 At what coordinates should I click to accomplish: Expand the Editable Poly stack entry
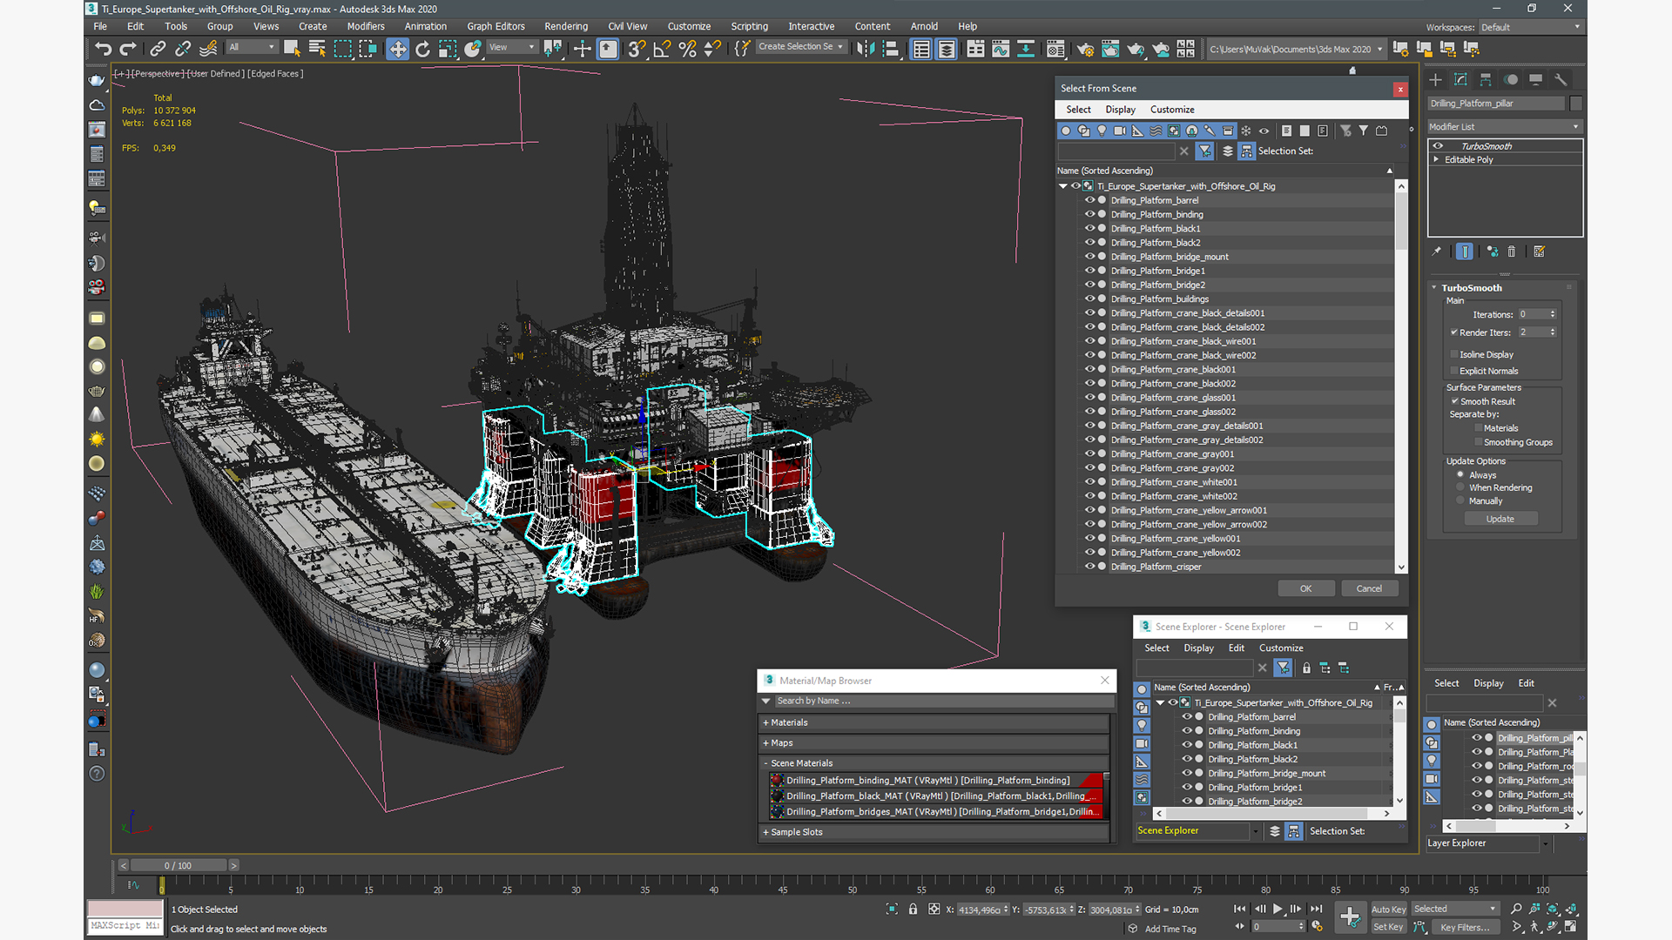pyautogui.click(x=1436, y=159)
